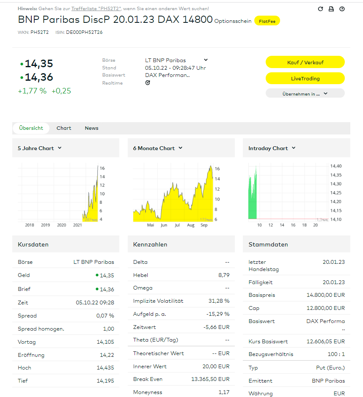Expand the 6 Monate Chart period dropdown
Viewport: 363px width, 397px height.
click(180, 148)
